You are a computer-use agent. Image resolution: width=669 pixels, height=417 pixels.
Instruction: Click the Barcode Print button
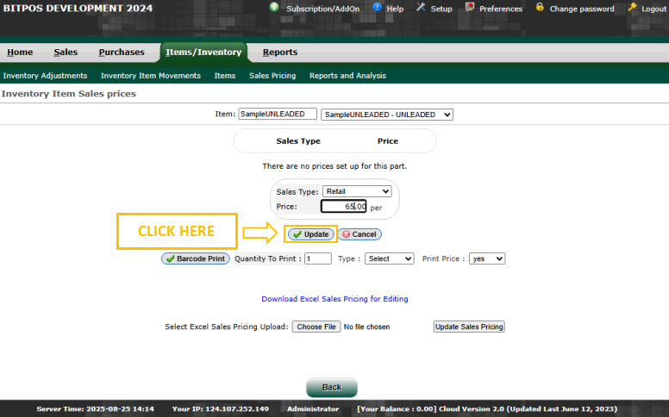tap(195, 258)
